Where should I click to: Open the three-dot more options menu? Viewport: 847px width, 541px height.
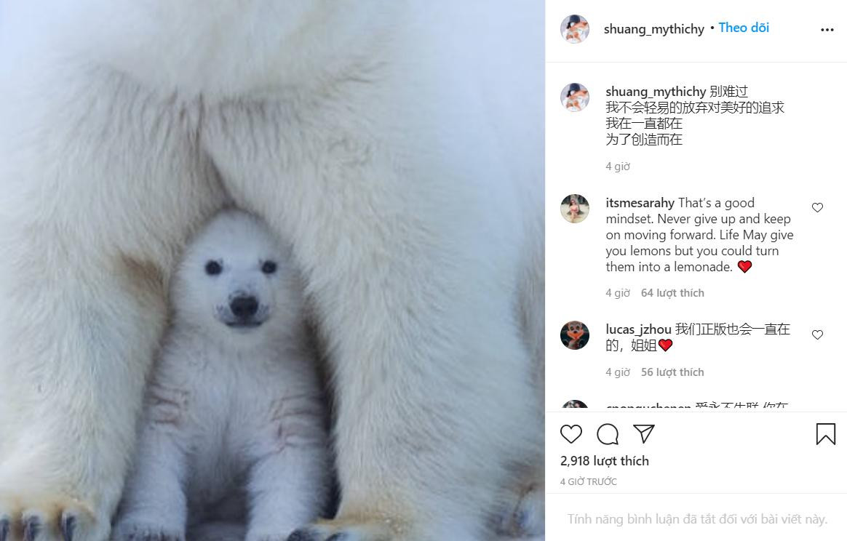coord(827,30)
